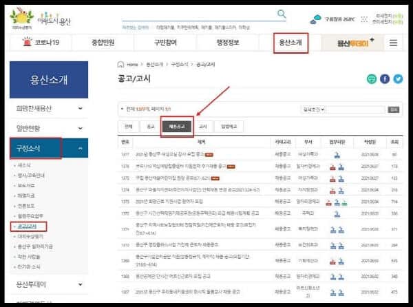Switch to the 입법예고 tab
Screen dimensions: 413x307
coord(229,127)
